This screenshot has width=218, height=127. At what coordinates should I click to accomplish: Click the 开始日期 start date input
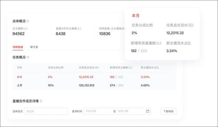(x=91, y=111)
